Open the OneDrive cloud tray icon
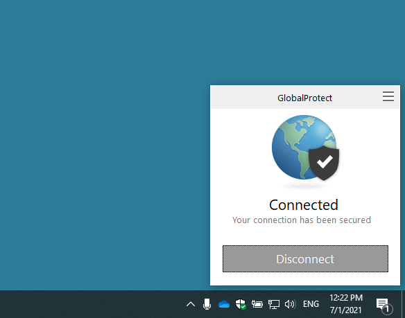Image resolution: width=405 pixels, height=318 pixels. click(224, 304)
